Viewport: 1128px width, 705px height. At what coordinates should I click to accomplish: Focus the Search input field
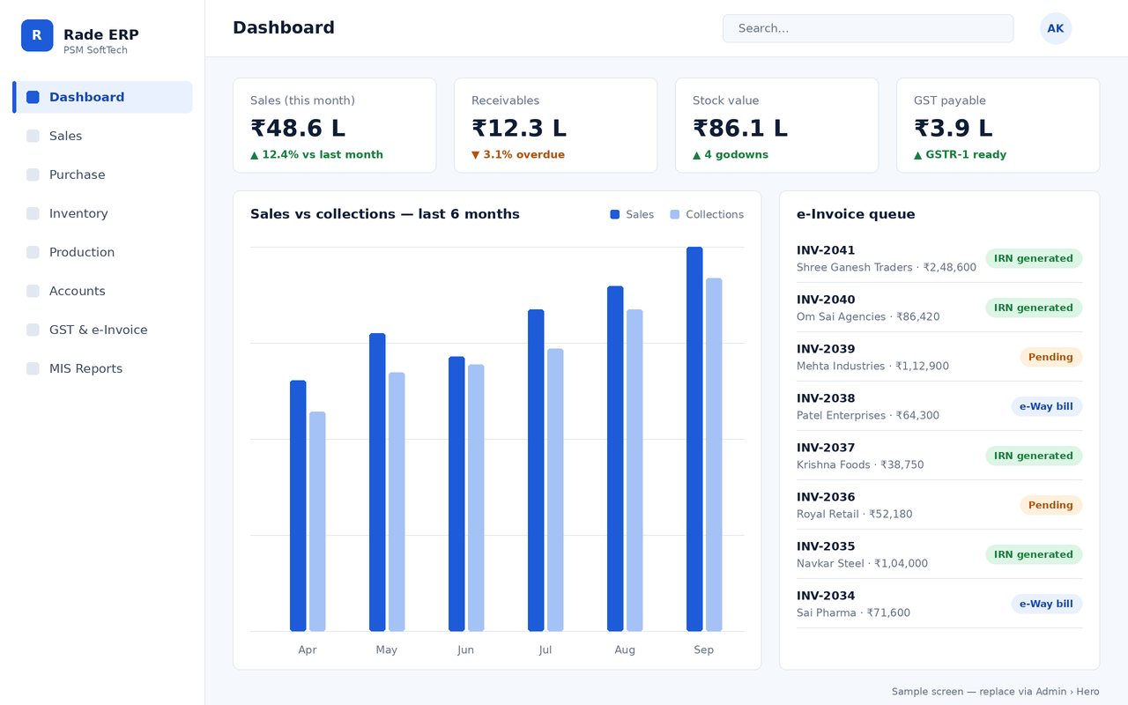tap(868, 28)
